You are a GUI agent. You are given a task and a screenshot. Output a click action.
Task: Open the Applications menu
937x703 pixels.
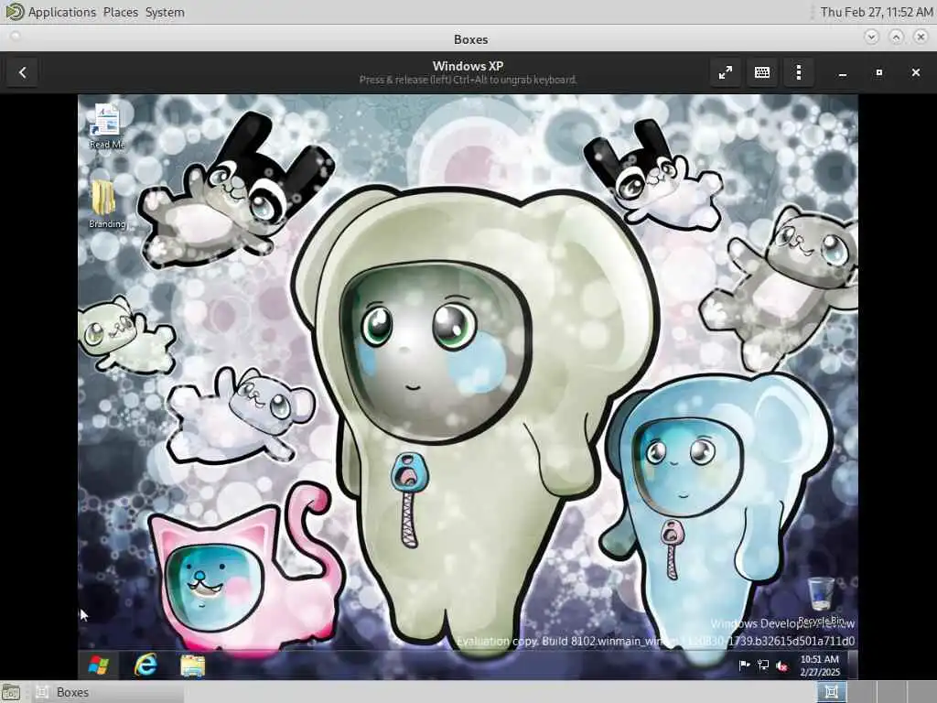click(61, 12)
